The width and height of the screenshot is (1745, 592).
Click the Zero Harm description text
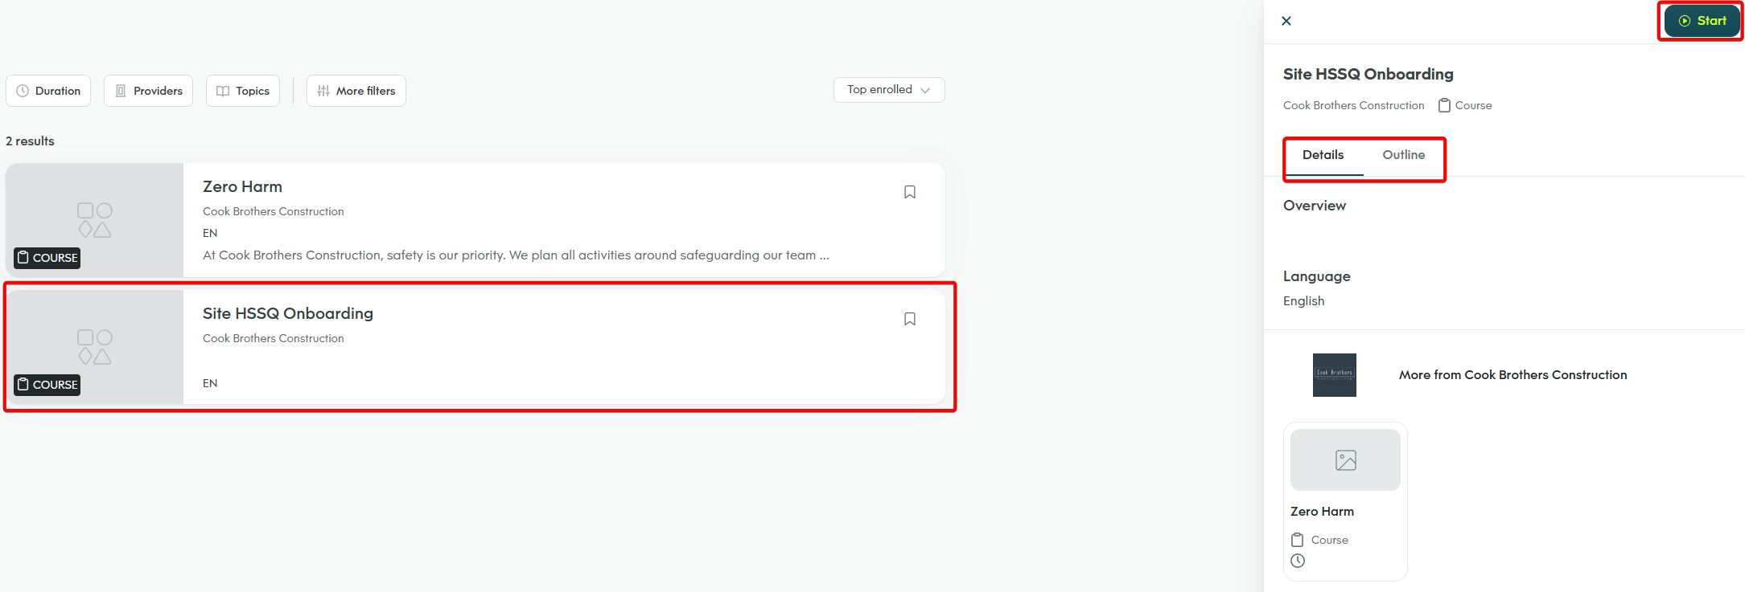click(x=516, y=255)
